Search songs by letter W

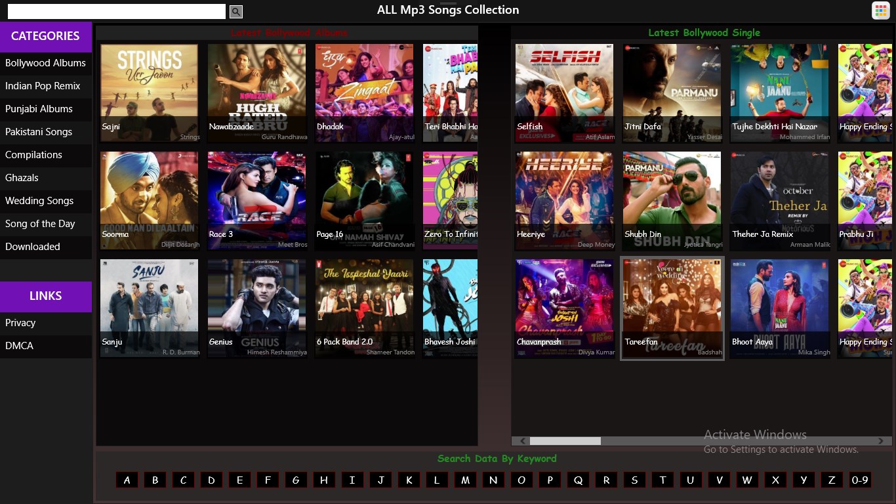(x=747, y=480)
